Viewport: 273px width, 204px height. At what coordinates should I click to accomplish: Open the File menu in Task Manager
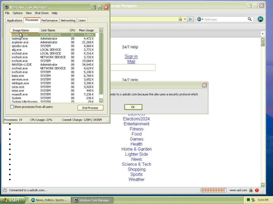tap(7, 13)
